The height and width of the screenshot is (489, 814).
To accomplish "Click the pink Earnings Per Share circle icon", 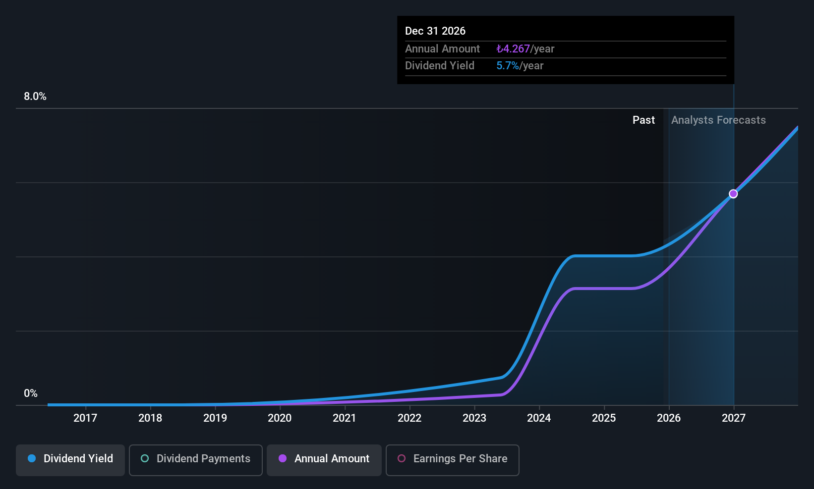I will (402, 458).
